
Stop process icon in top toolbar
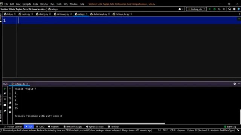(x=224, y=9)
